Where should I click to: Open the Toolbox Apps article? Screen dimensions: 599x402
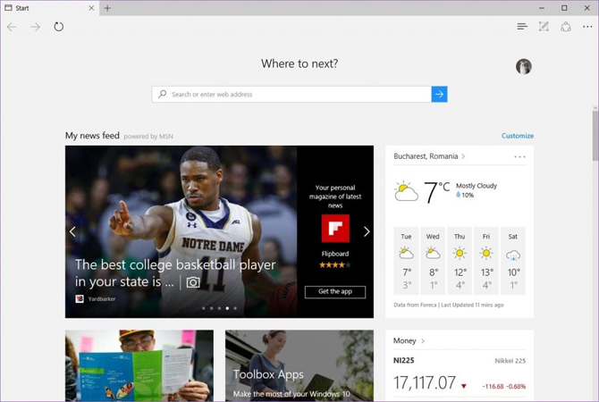299,365
